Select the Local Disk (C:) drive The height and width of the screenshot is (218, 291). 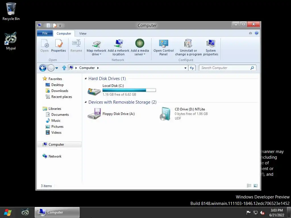[122, 90]
